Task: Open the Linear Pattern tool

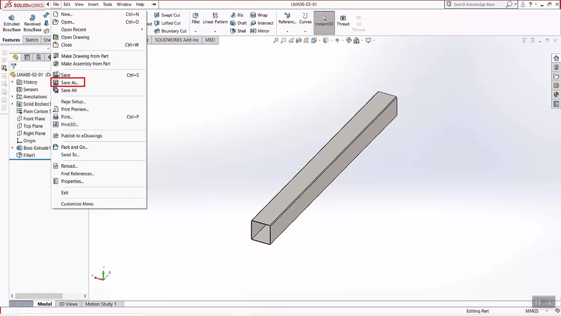Action: click(215, 20)
